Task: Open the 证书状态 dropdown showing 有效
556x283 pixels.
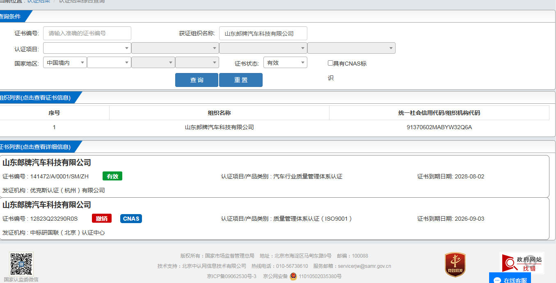Action: click(x=285, y=62)
